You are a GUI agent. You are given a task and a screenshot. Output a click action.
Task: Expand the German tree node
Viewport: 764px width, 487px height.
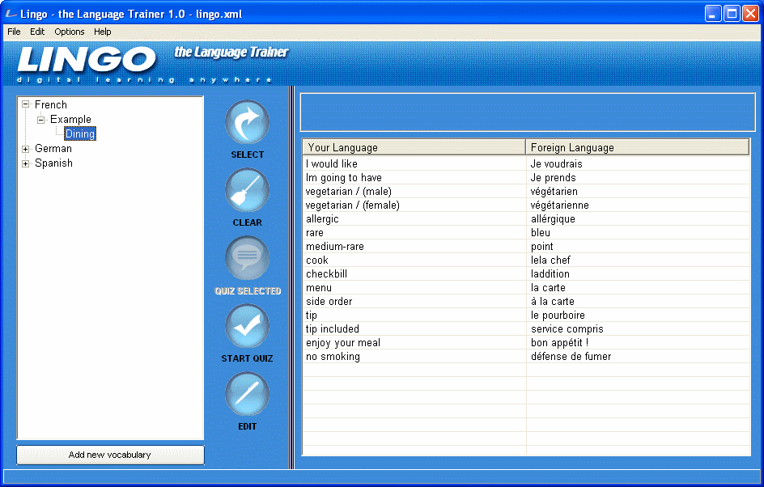(x=25, y=149)
